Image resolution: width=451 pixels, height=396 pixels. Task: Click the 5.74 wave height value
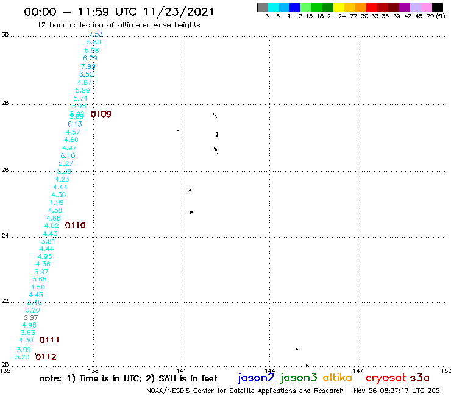[81, 98]
